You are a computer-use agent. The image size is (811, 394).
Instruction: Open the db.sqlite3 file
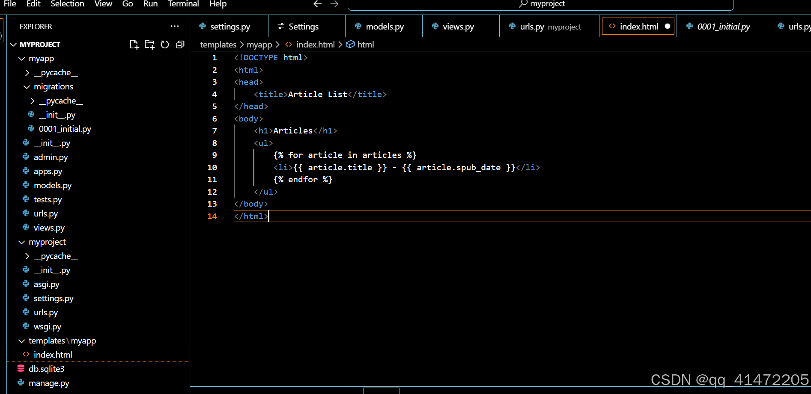[46, 368]
